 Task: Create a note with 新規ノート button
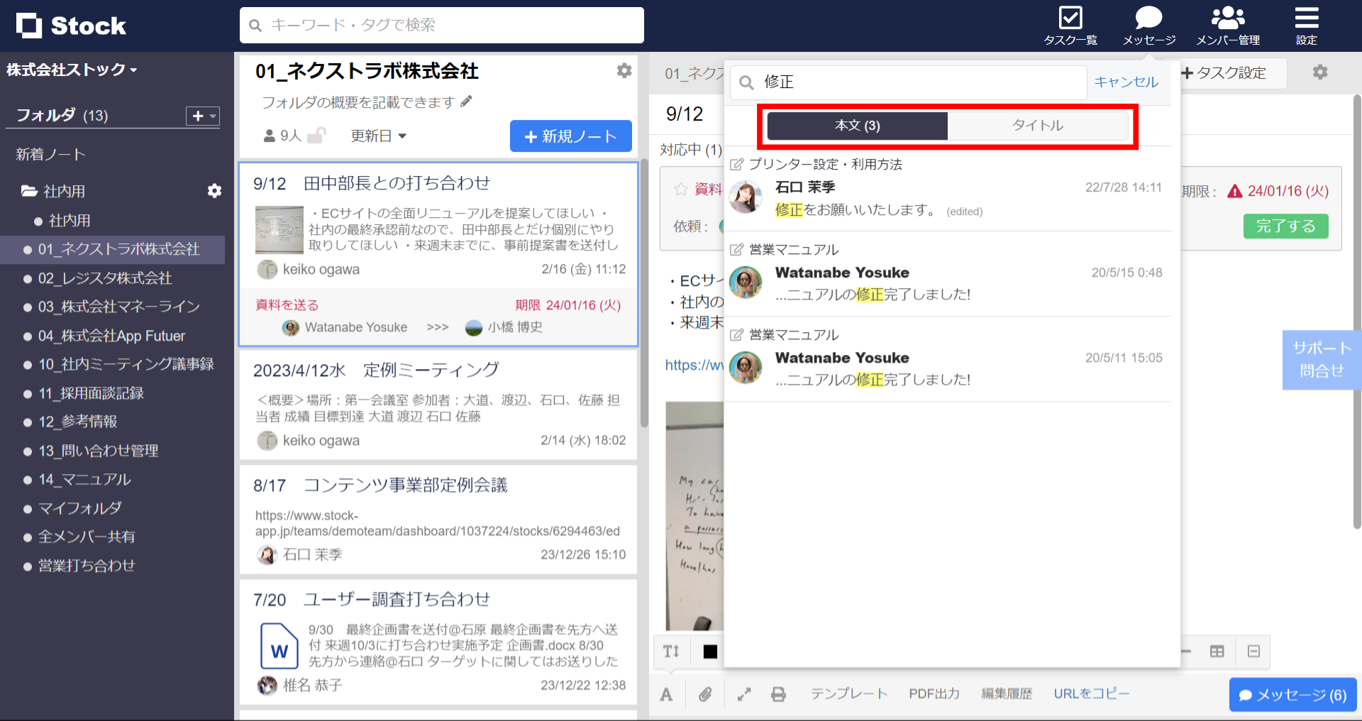[570, 136]
